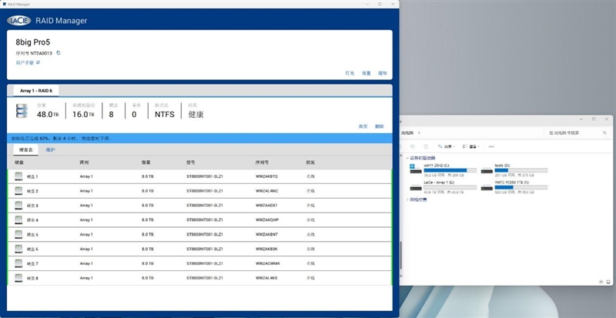Click the 此电脑 breadcrumb in Explorer address bar
The image size is (616, 318).
[x=408, y=133]
